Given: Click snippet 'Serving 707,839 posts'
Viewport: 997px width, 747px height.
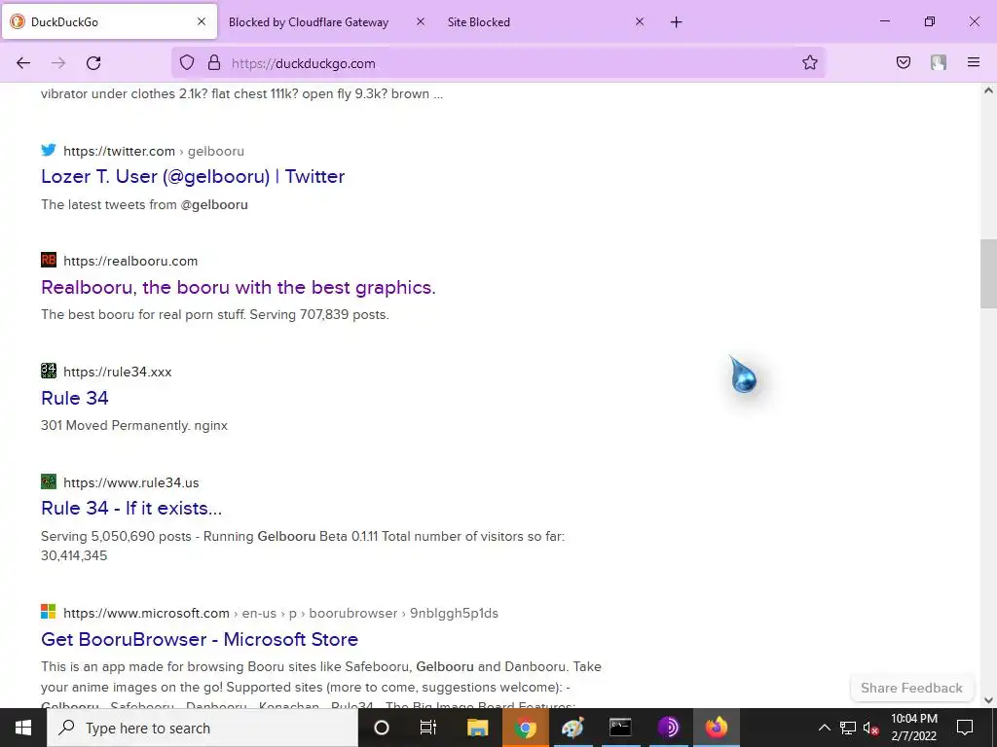Looking at the screenshot, I should (317, 315).
